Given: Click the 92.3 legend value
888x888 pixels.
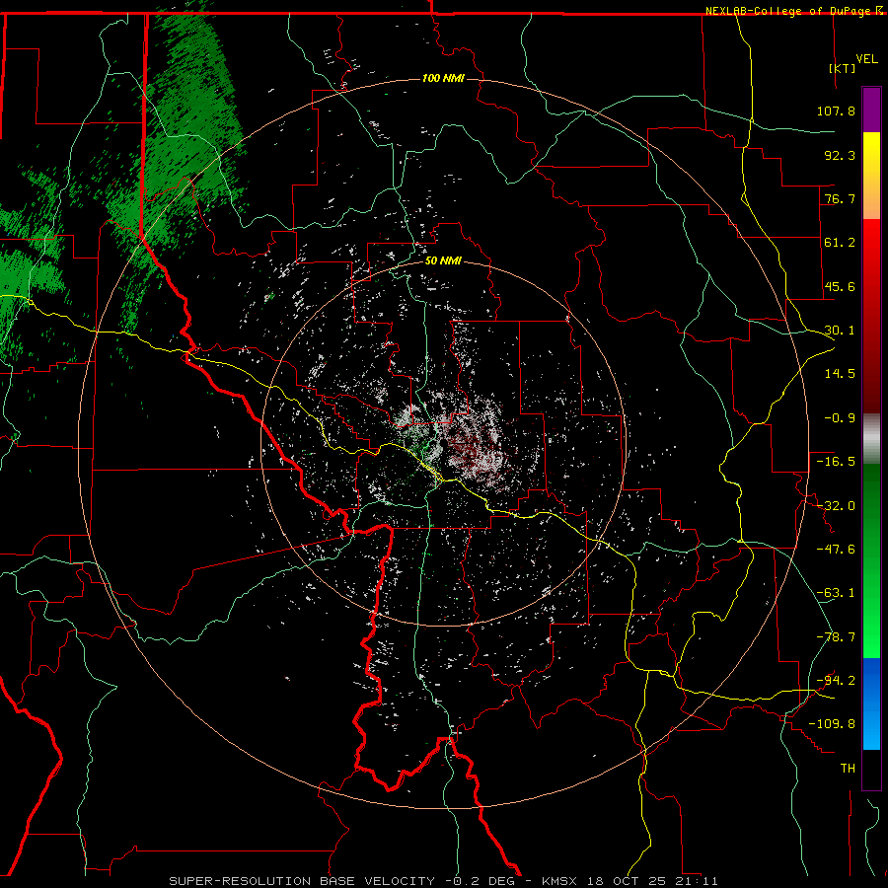Looking at the screenshot, I should pyautogui.click(x=840, y=155).
